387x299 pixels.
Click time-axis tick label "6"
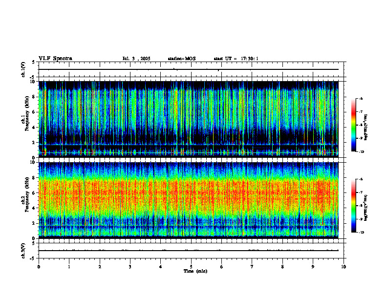[222, 267]
